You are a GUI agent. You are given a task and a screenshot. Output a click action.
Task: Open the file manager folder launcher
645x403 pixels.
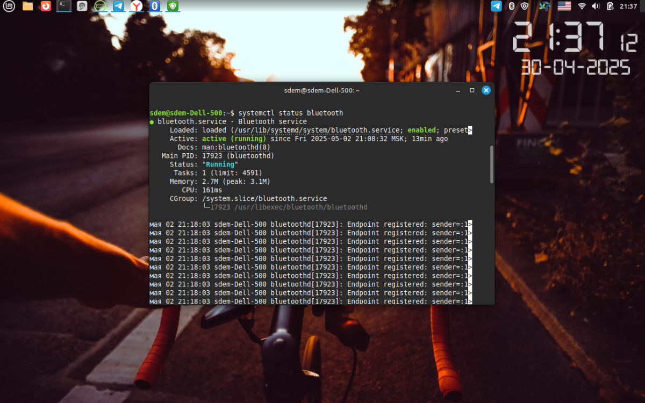point(27,6)
